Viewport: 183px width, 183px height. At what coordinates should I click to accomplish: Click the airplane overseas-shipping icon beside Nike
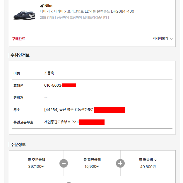point(42,6)
